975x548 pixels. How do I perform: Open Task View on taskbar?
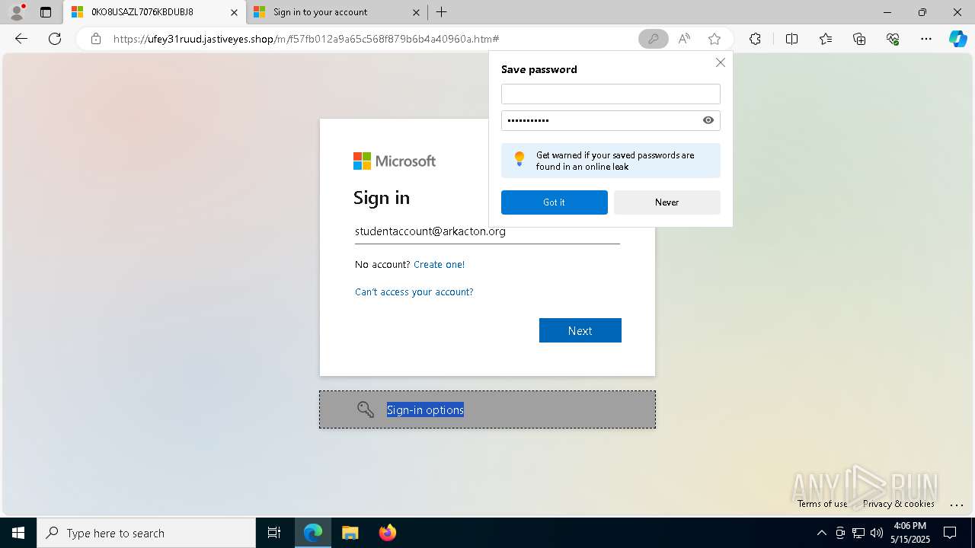(274, 533)
